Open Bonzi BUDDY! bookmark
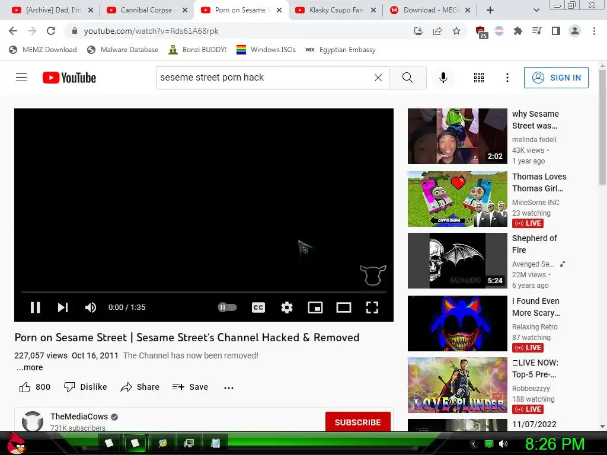The image size is (607, 455). tap(197, 50)
